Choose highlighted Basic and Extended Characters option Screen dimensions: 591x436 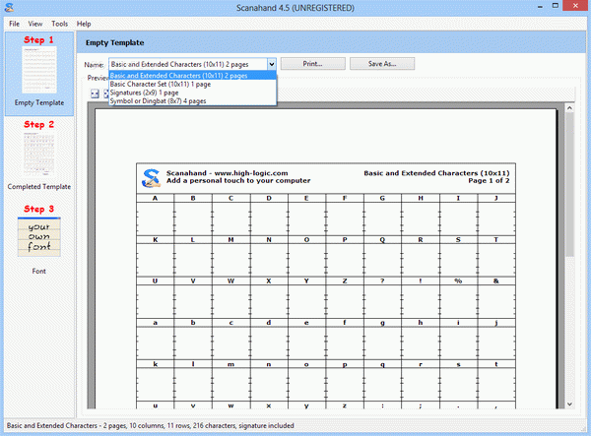193,76
